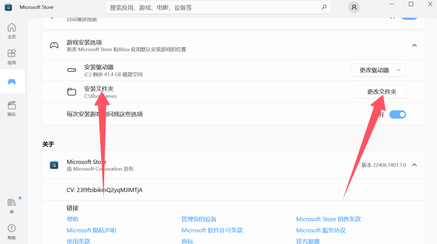437x244 pixels.
Task: Click the Microsoft Store icon in About section
Action: coord(54,165)
